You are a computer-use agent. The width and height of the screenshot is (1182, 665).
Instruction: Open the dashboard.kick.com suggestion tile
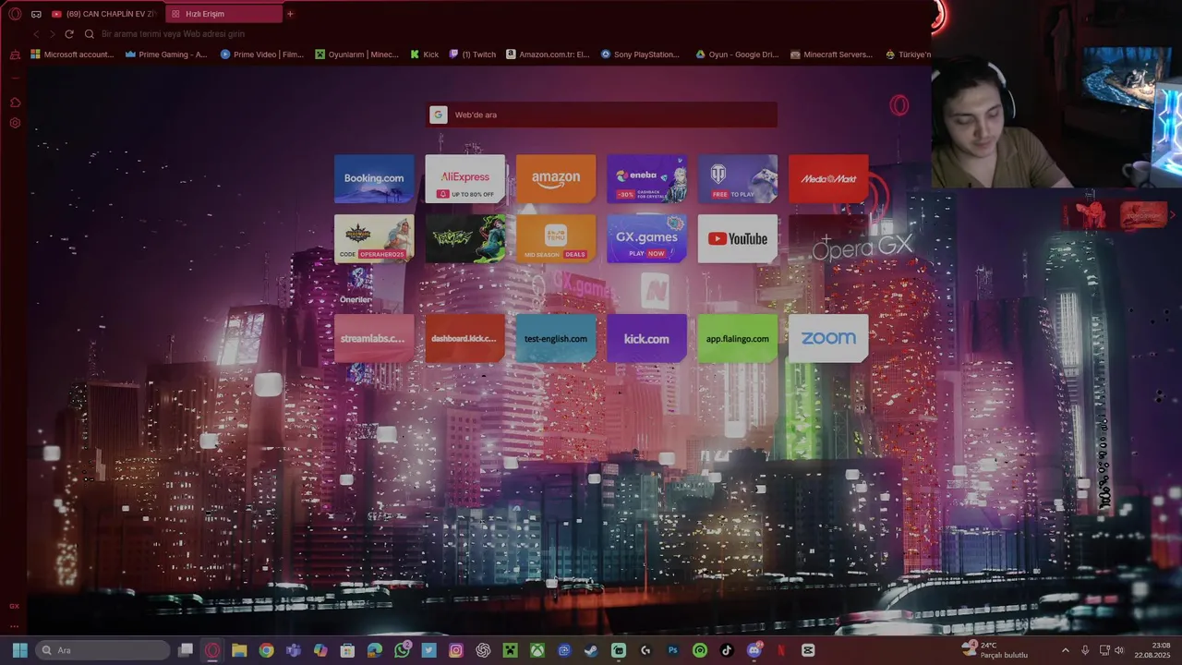[x=465, y=338]
